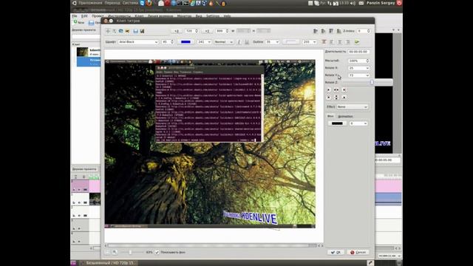Click the magnifier zoom icon at dialog bottom

(115, 252)
